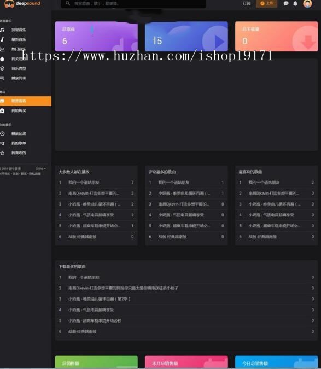Open the 我关注的 following icon

tap(2, 59)
